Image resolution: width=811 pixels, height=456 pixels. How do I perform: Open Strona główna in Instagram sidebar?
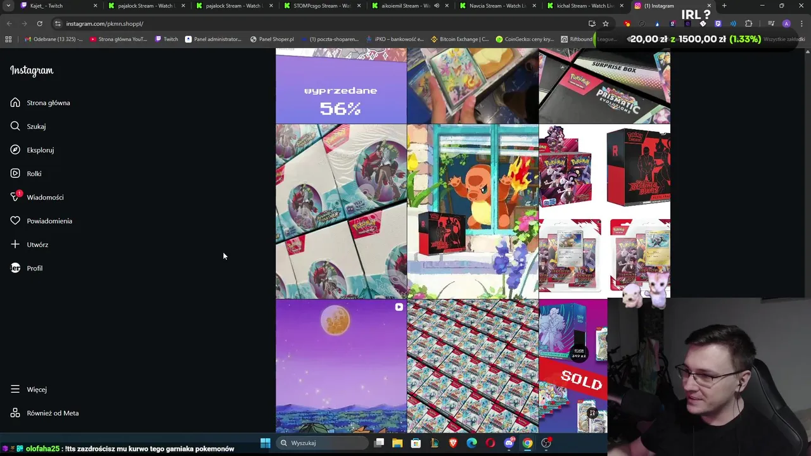pyautogui.click(x=40, y=103)
